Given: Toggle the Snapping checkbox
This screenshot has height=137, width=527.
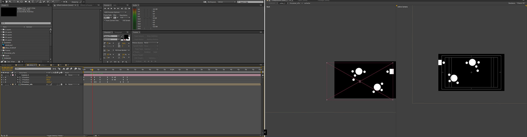Looking at the screenshot, I should [x=70, y=2].
